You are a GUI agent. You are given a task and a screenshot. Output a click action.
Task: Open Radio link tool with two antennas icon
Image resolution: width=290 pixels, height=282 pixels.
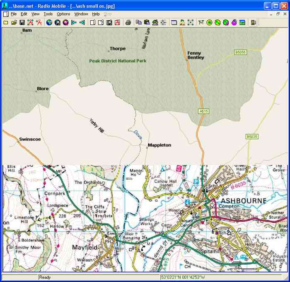pos(201,22)
